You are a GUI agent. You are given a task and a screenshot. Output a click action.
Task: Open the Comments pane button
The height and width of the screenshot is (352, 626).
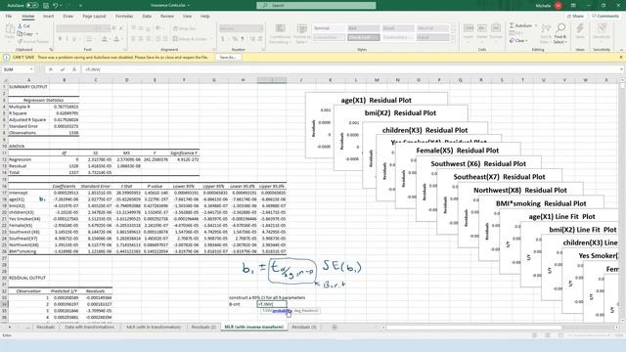point(605,17)
